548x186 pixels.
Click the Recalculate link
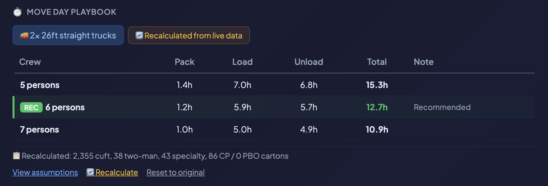point(117,172)
